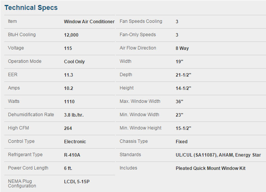Select the NEMA Plug Configuration label

22,184
